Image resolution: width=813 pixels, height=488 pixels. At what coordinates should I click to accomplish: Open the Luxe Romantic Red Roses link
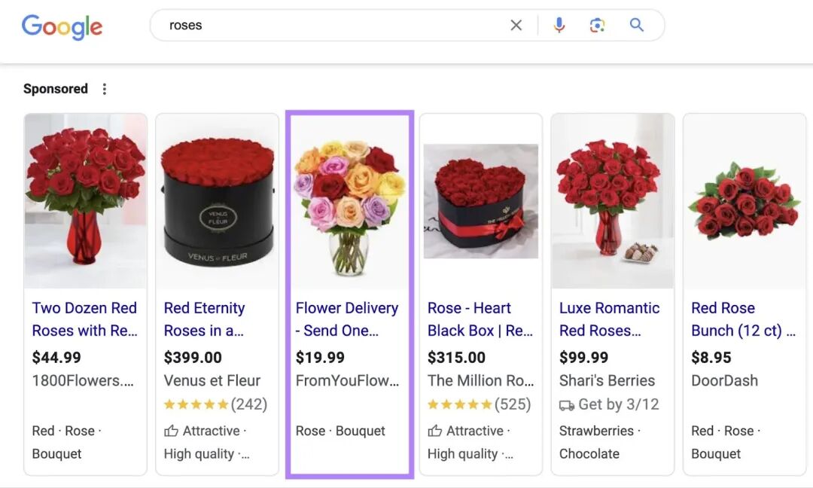609,319
